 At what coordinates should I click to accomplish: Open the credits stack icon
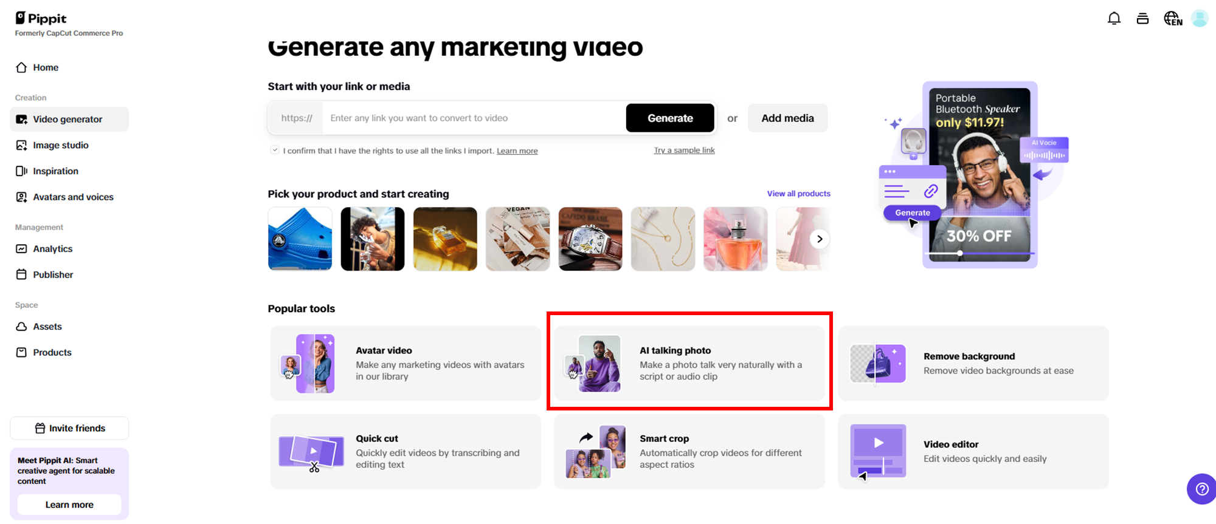click(1142, 18)
